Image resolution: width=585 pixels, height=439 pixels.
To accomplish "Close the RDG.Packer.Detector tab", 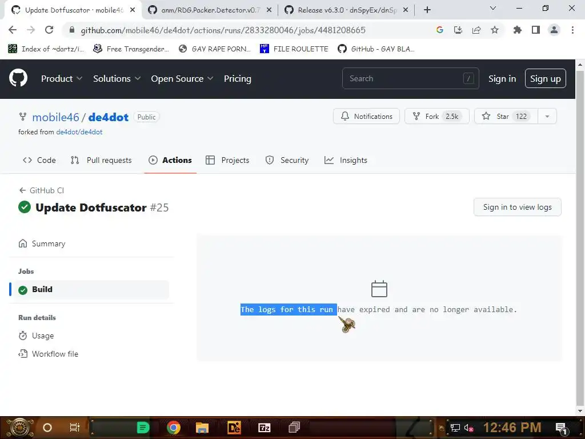I will (269, 10).
